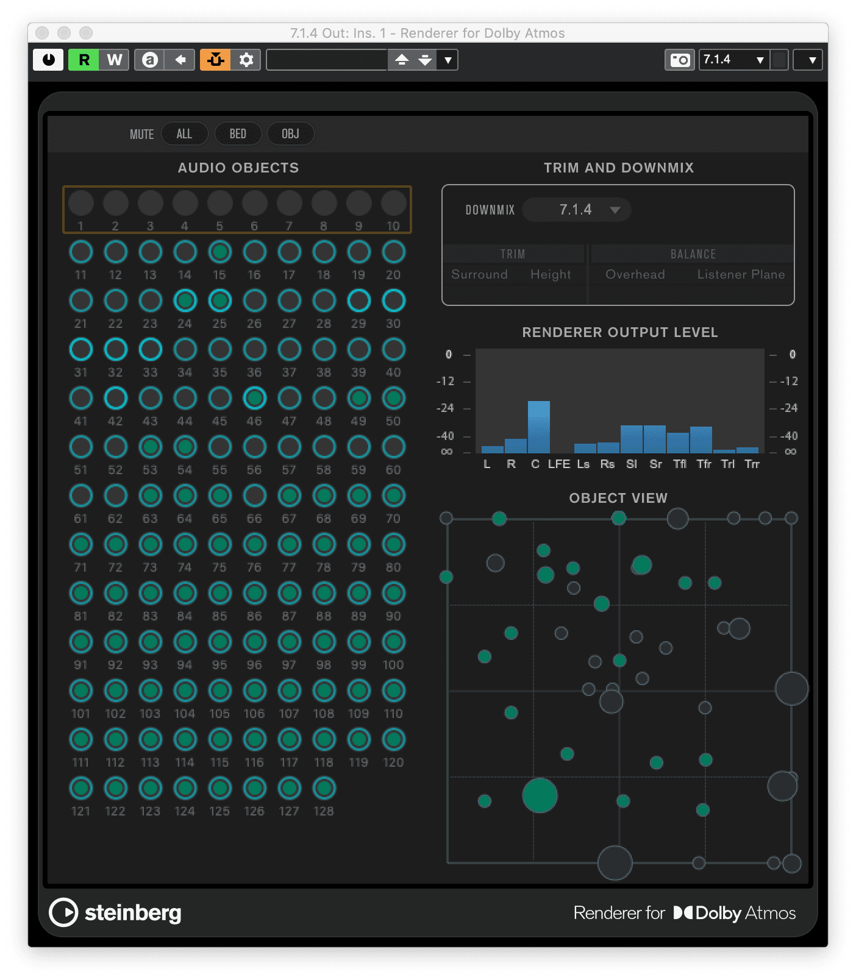Click the Tfr channel output level meter
This screenshot has width=856, height=980.
tap(701, 439)
